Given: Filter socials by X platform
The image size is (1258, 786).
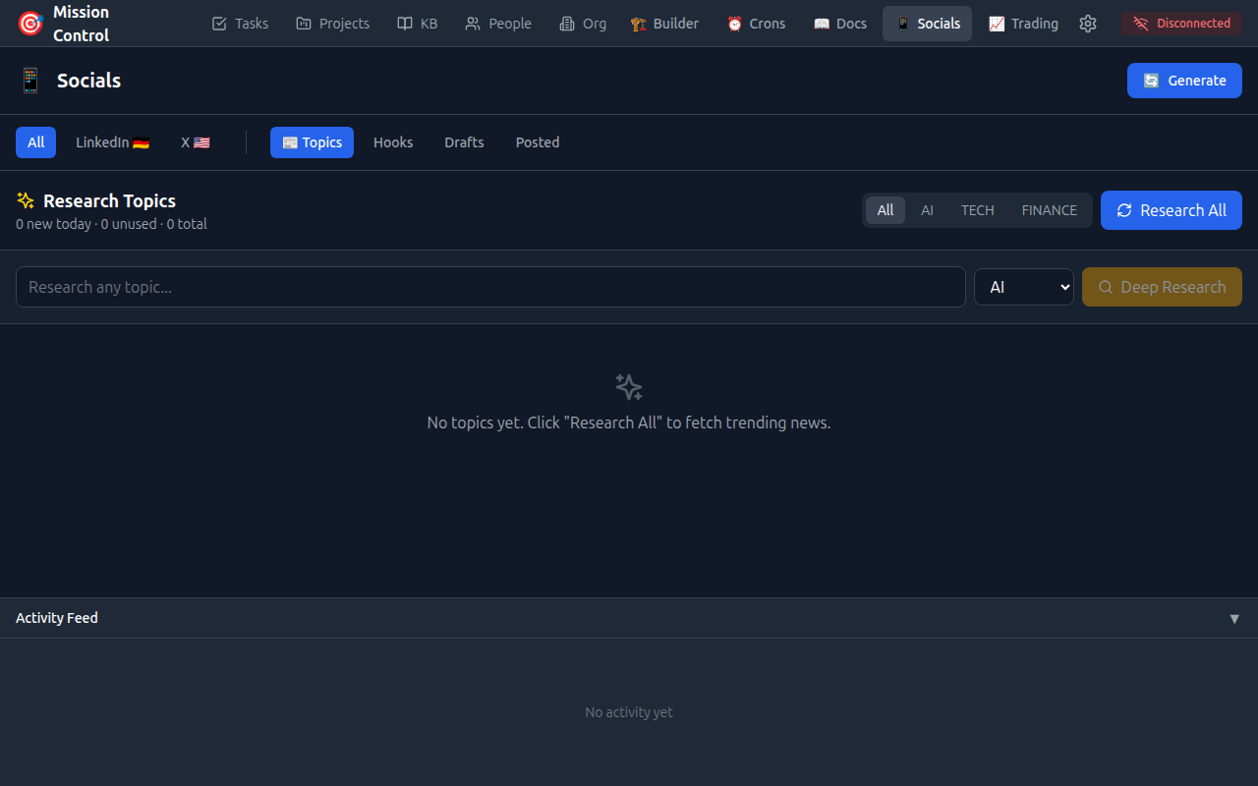Looking at the screenshot, I should (x=195, y=142).
